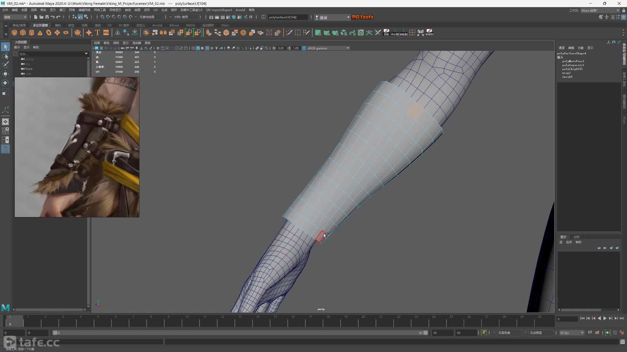Open the 编辑网格 Edit Mesh menu
627x352 pixels.
click(x=84, y=10)
